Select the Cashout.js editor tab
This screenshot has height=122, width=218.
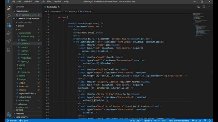coord(52,7)
